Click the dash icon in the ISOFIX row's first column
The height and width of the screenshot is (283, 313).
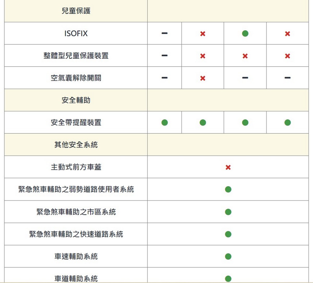(165, 33)
